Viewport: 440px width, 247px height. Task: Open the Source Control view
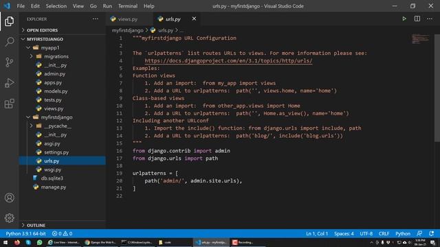tap(9, 62)
